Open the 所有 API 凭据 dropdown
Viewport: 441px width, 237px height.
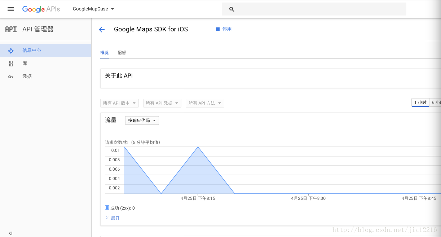(x=162, y=103)
